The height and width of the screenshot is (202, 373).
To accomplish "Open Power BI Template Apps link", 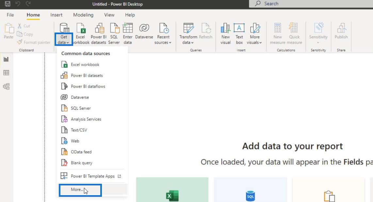I will [x=92, y=176].
